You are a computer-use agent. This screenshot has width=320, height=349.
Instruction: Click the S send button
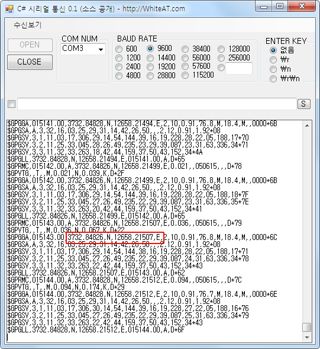(x=304, y=104)
